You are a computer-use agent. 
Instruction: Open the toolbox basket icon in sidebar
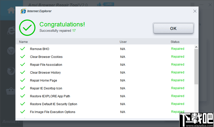click(11, 91)
